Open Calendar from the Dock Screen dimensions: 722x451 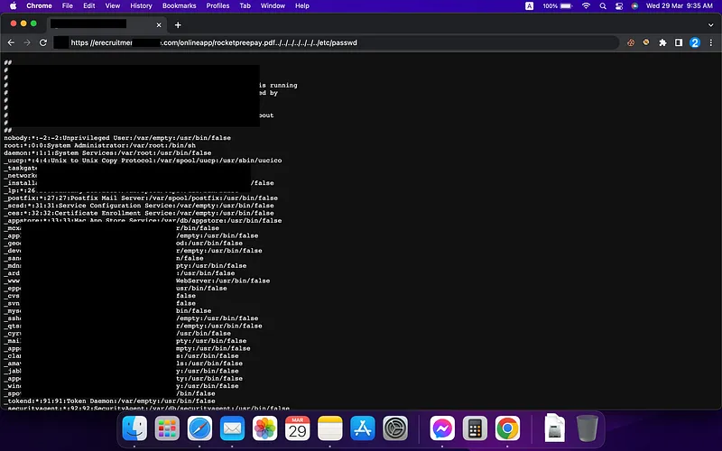coord(298,428)
